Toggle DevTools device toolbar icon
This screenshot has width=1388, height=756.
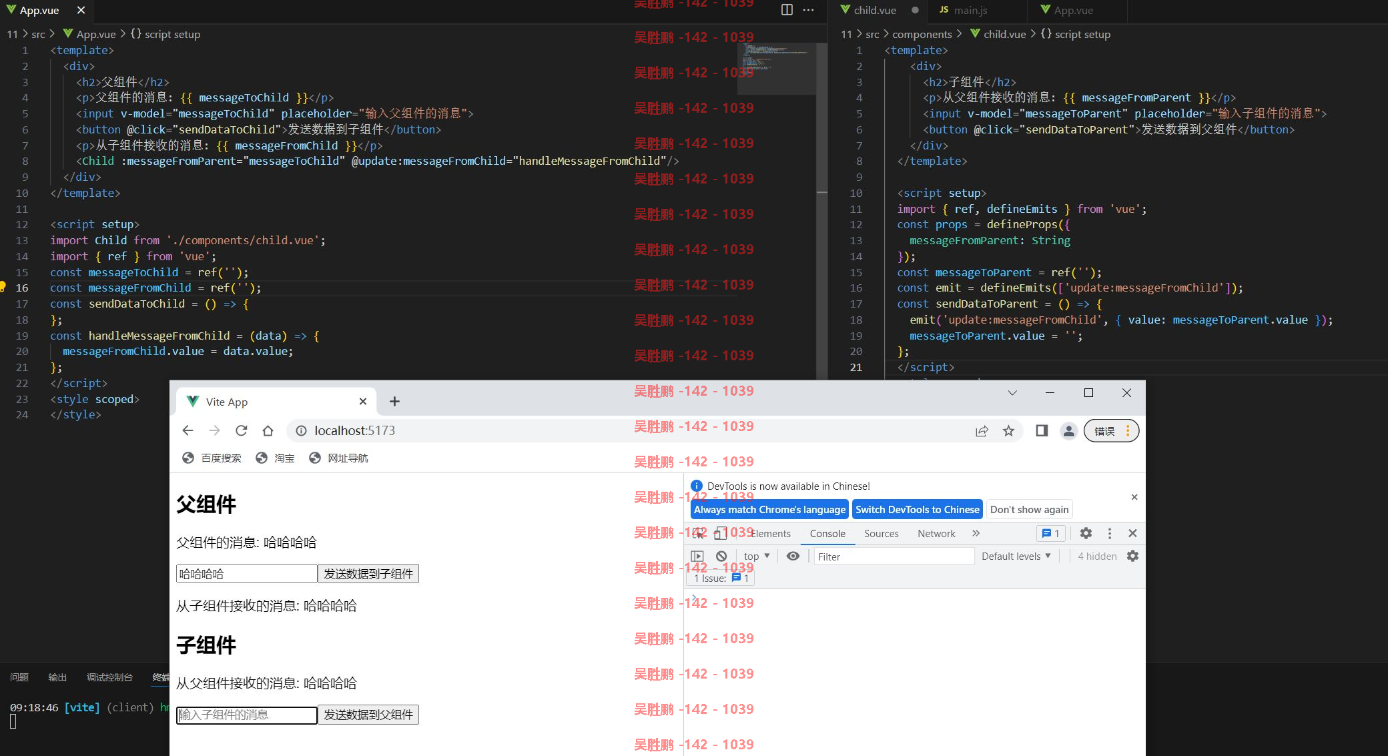pos(721,533)
